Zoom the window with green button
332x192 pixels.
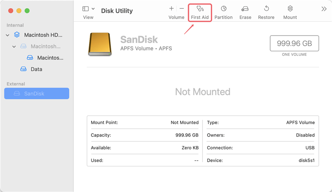[27, 11]
